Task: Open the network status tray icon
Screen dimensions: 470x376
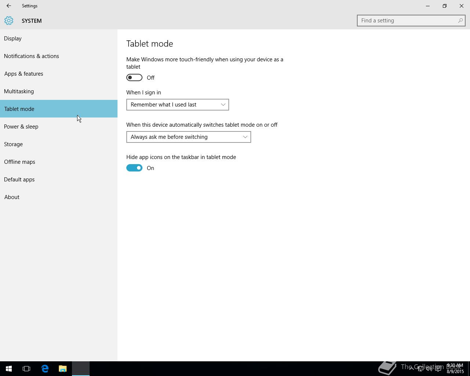Action: (420, 369)
